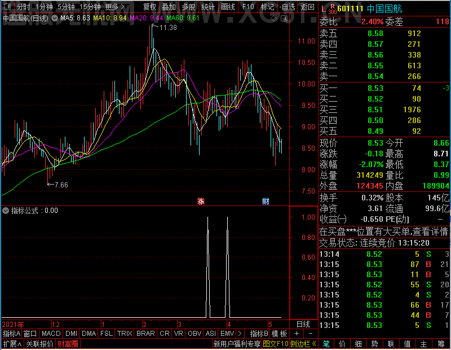The width and height of the screenshot is (451, 350).
Task: Activate the 画线 drawing tool
Action: coord(228,7)
